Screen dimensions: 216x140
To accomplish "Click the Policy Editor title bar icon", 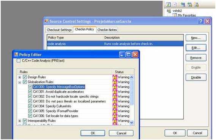I will pos(16,55).
